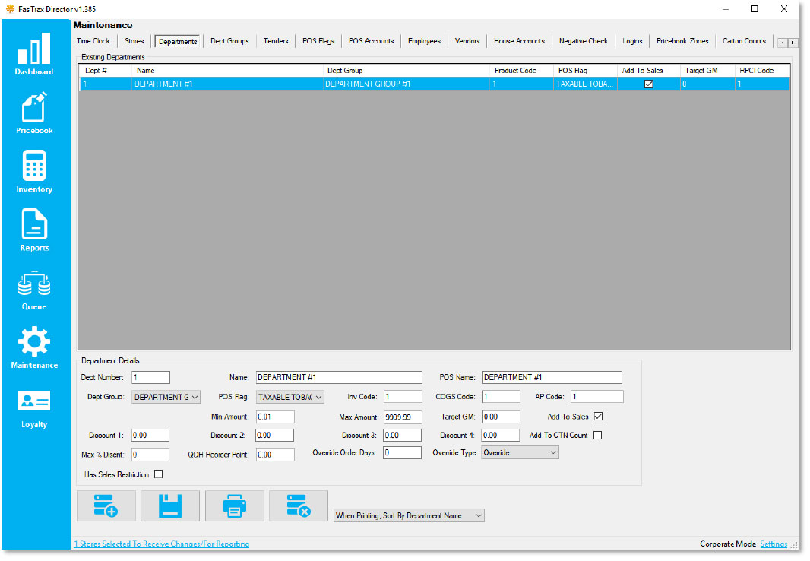Click the QOH Reorder Point input field
The height and width of the screenshot is (561, 810).
pos(275,455)
